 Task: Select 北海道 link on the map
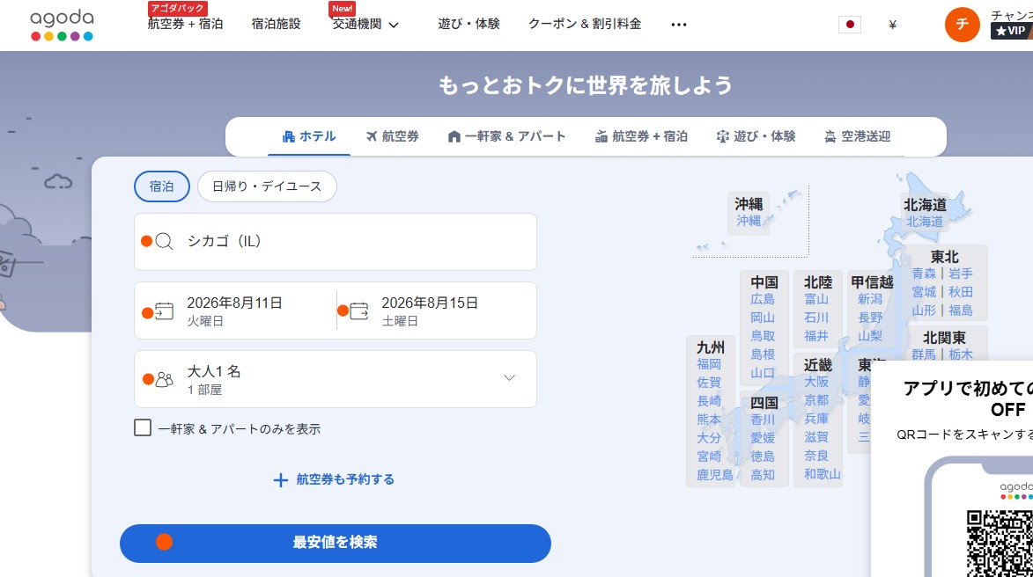coord(925,222)
